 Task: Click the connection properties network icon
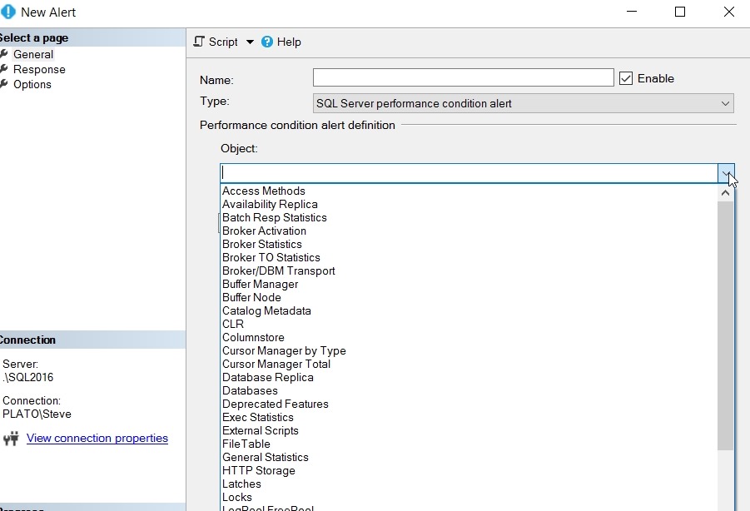[12, 438]
